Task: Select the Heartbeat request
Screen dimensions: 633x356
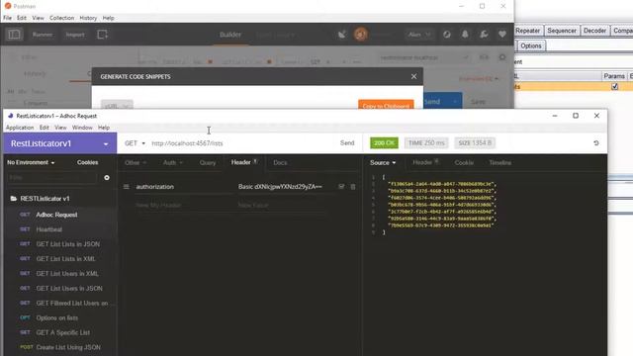Action: pyautogui.click(x=60, y=229)
